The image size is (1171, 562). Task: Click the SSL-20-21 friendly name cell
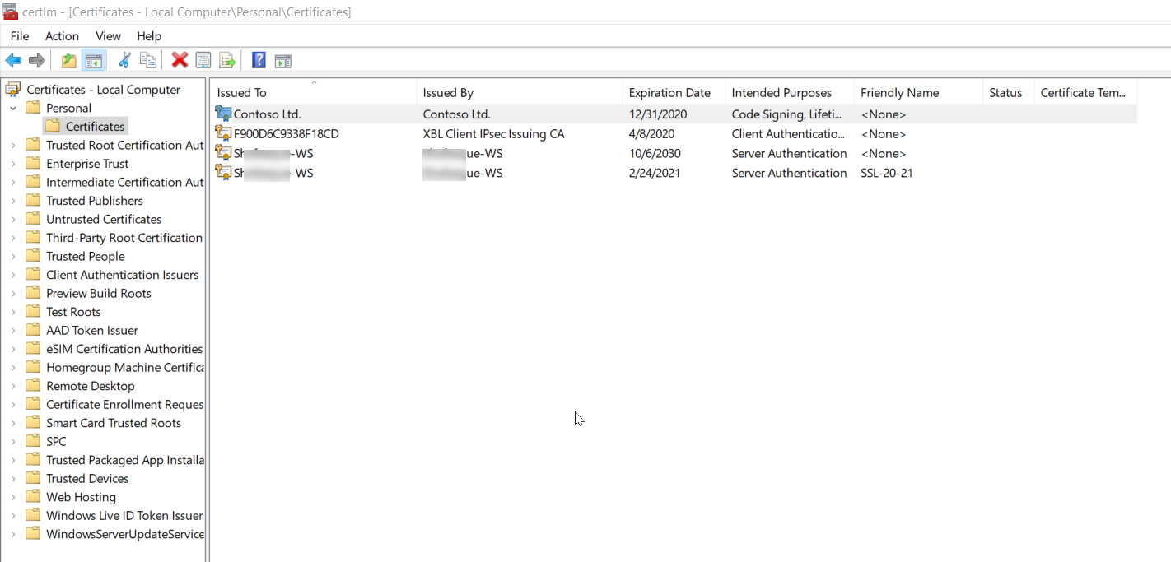click(x=887, y=173)
